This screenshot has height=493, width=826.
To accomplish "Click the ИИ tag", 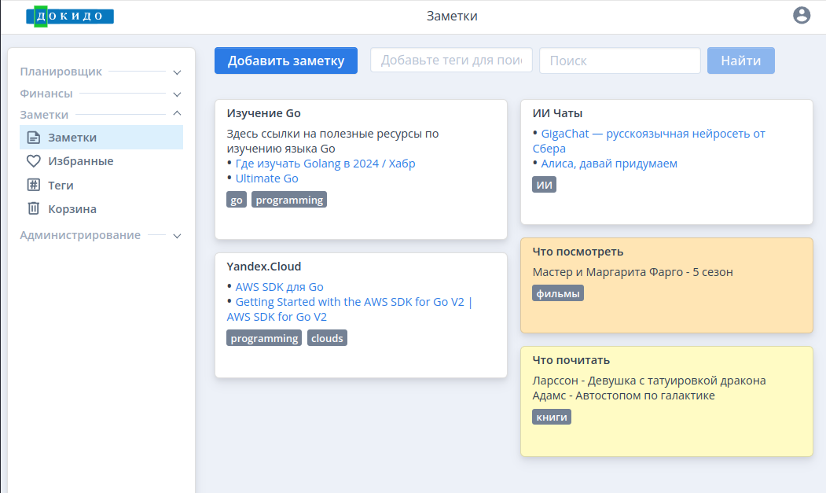I will pyautogui.click(x=544, y=185).
